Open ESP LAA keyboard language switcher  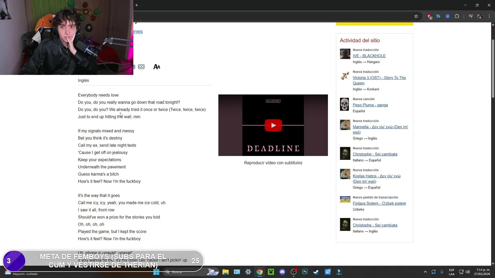(452, 272)
